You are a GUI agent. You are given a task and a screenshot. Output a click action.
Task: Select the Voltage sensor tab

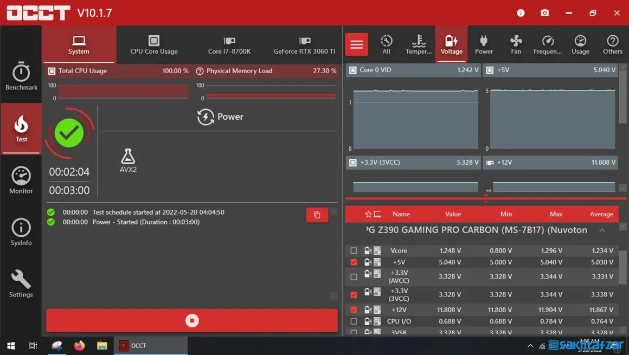[451, 44]
